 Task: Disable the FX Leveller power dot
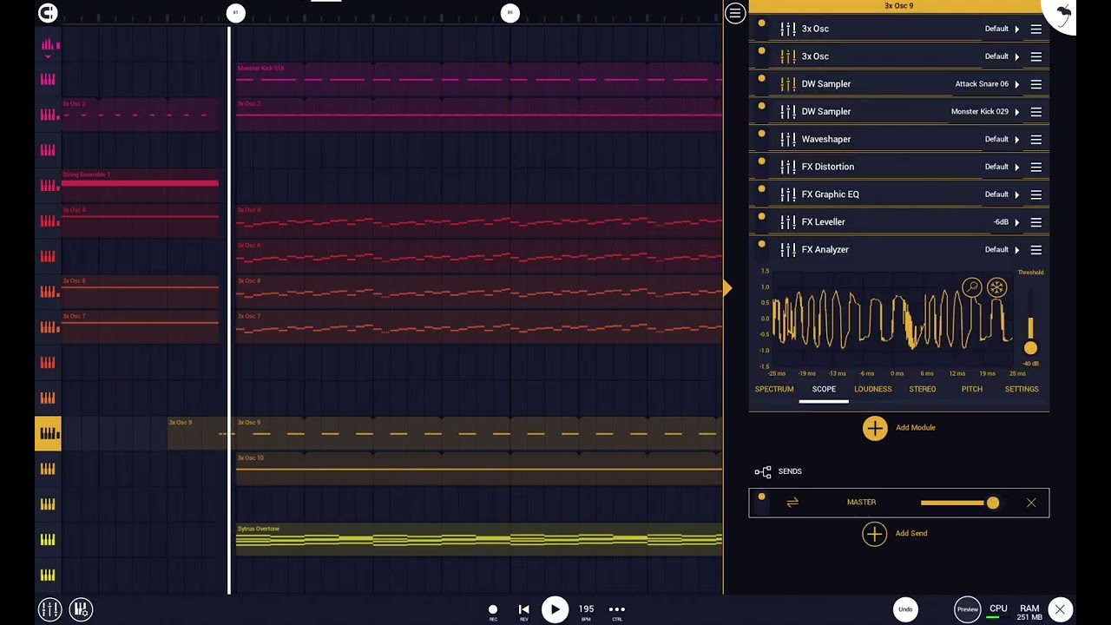[x=761, y=217]
